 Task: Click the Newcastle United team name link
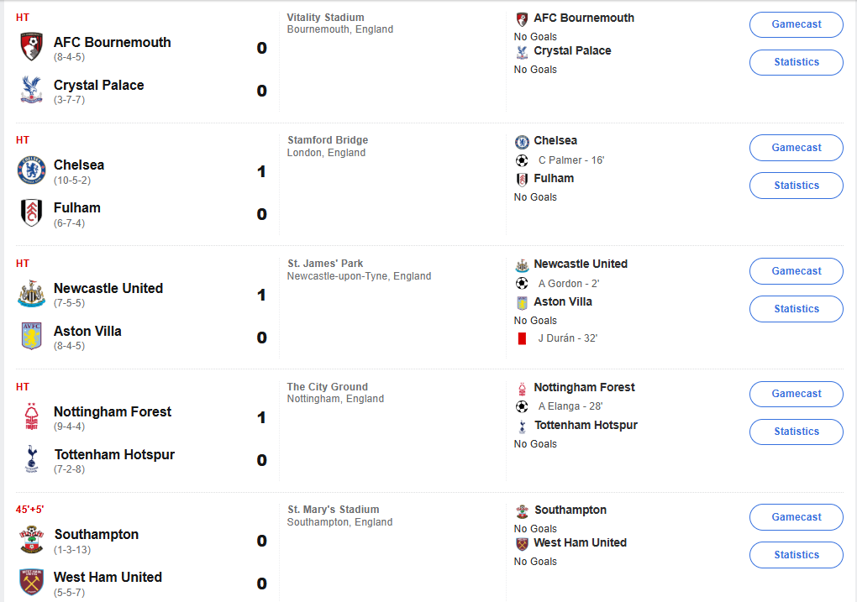(108, 288)
